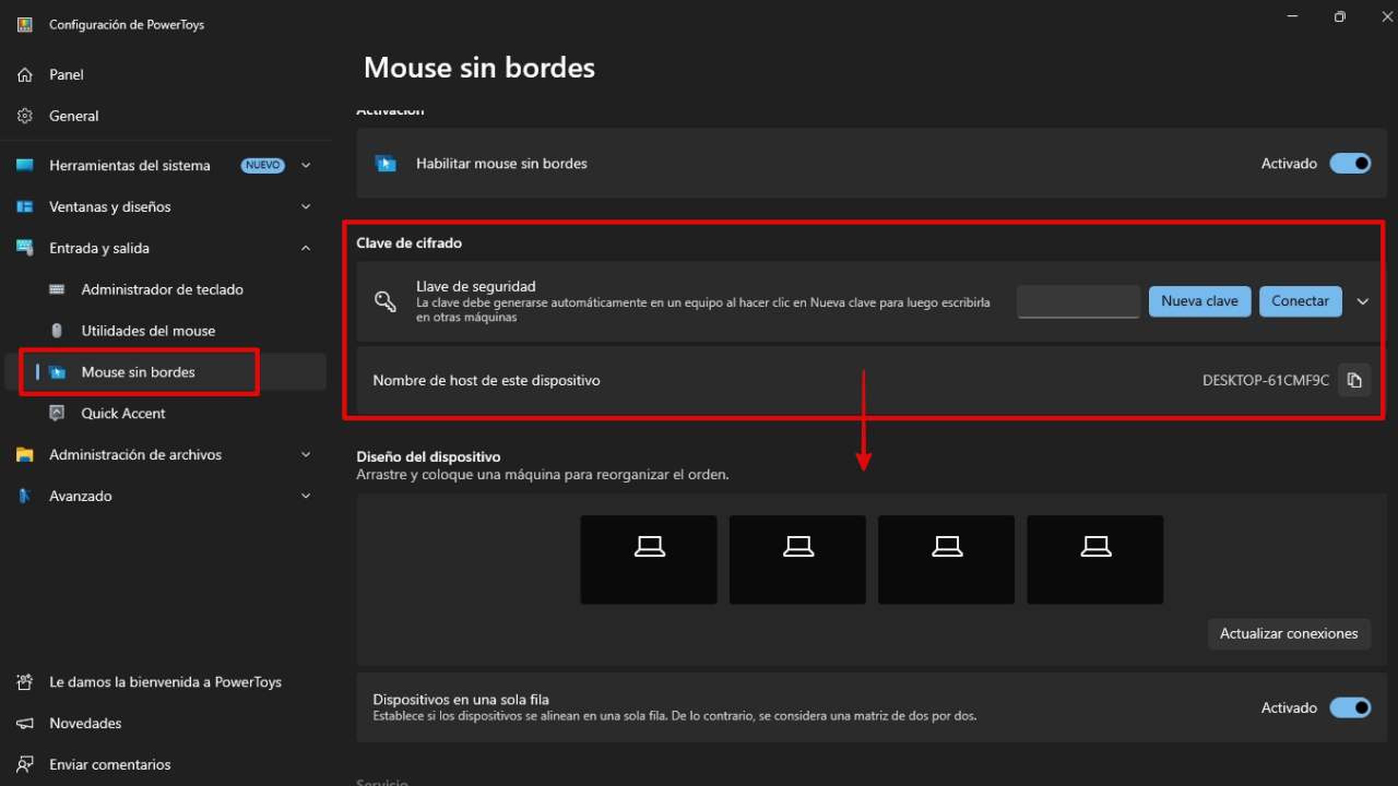Click the Nueva clave button
The height and width of the screenshot is (786, 1398).
(x=1199, y=301)
